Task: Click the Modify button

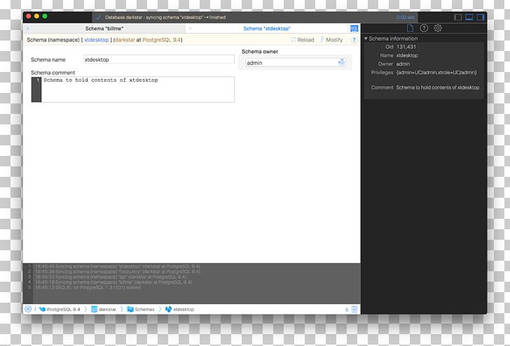Action: click(x=331, y=40)
